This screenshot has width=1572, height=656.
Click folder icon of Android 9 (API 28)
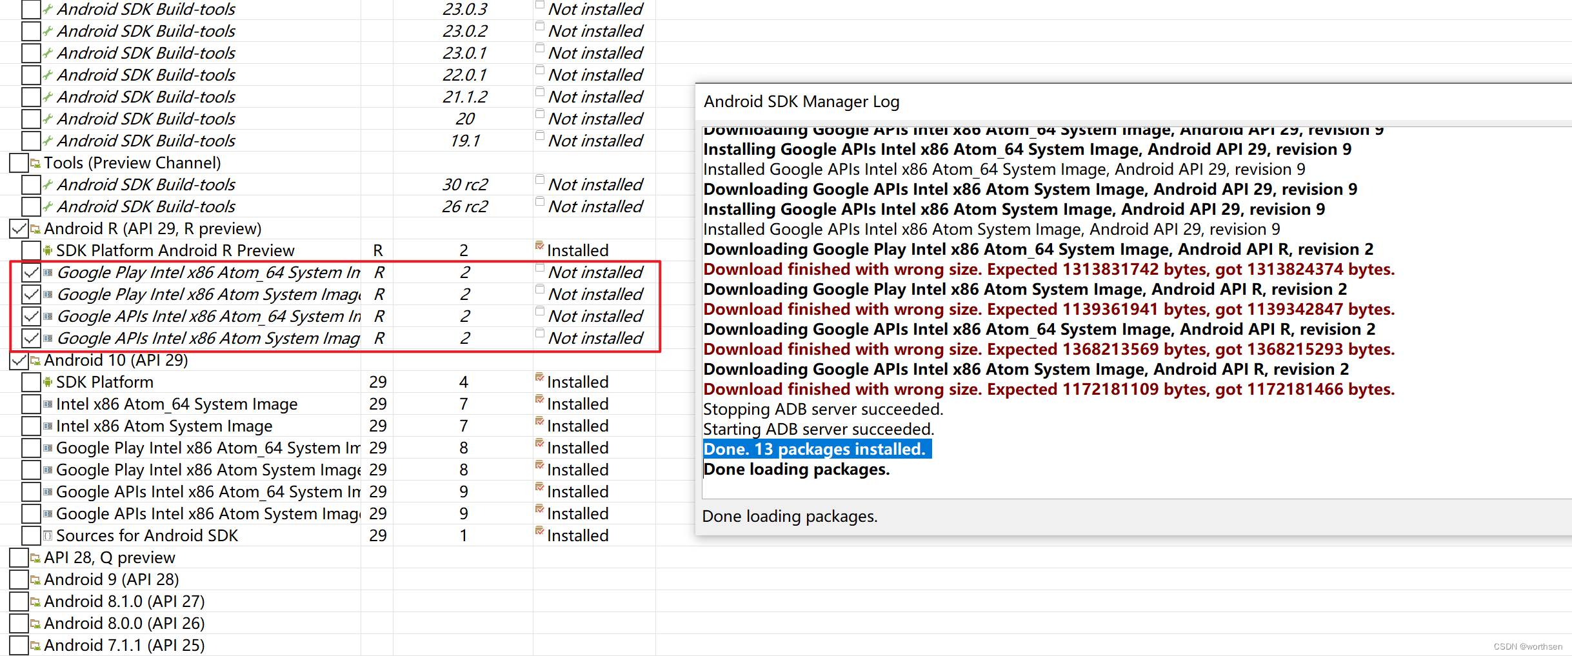[x=35, y=580]
